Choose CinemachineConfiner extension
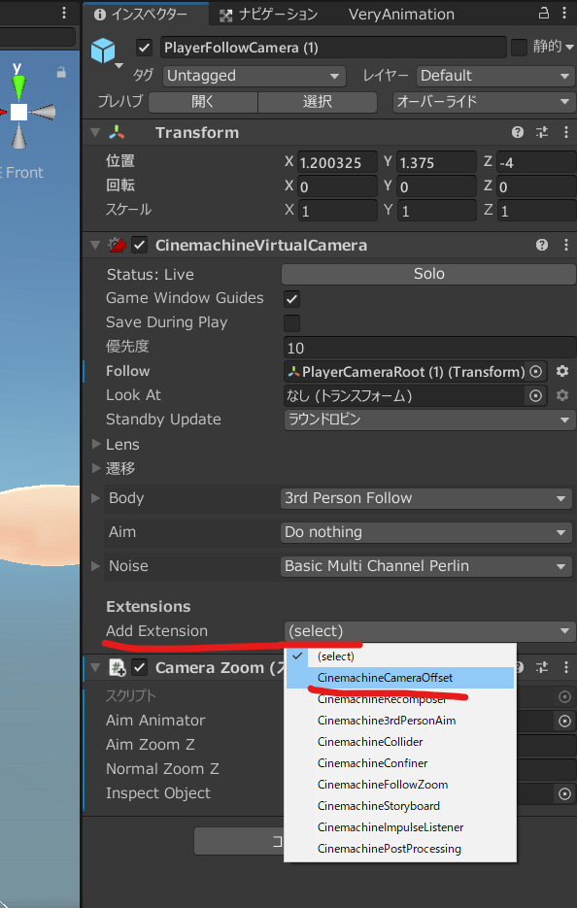577x908 pixels. pyautogui.click(x=400, y=764)
